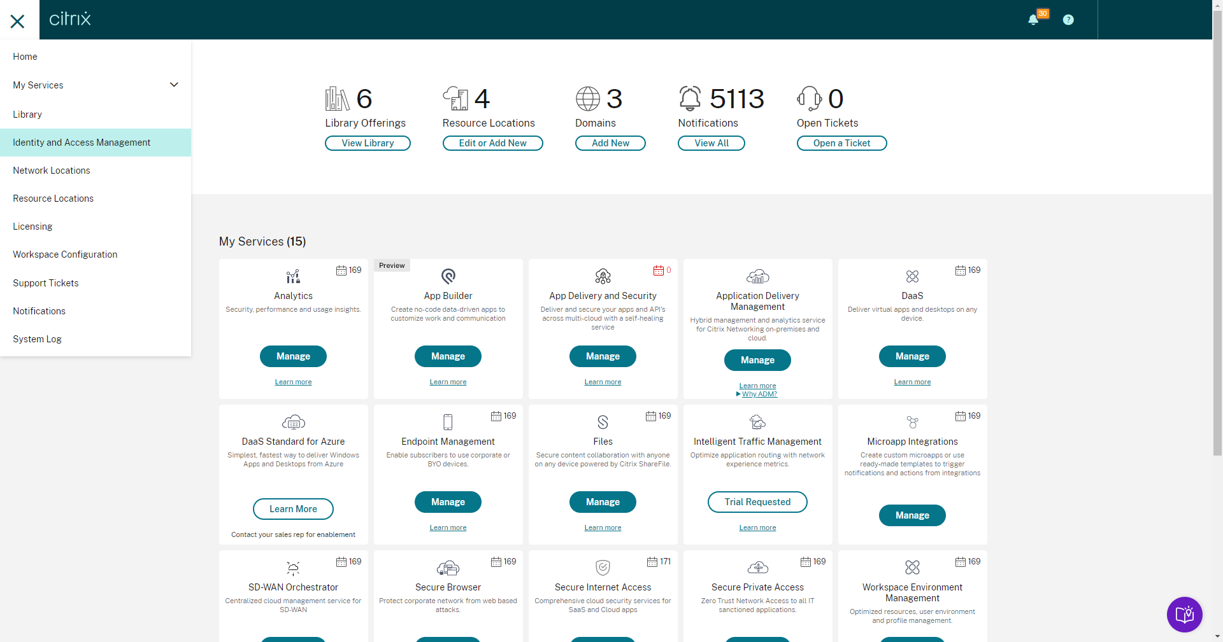
Task: Expand the My Services chevron
Action: (174, 85)
